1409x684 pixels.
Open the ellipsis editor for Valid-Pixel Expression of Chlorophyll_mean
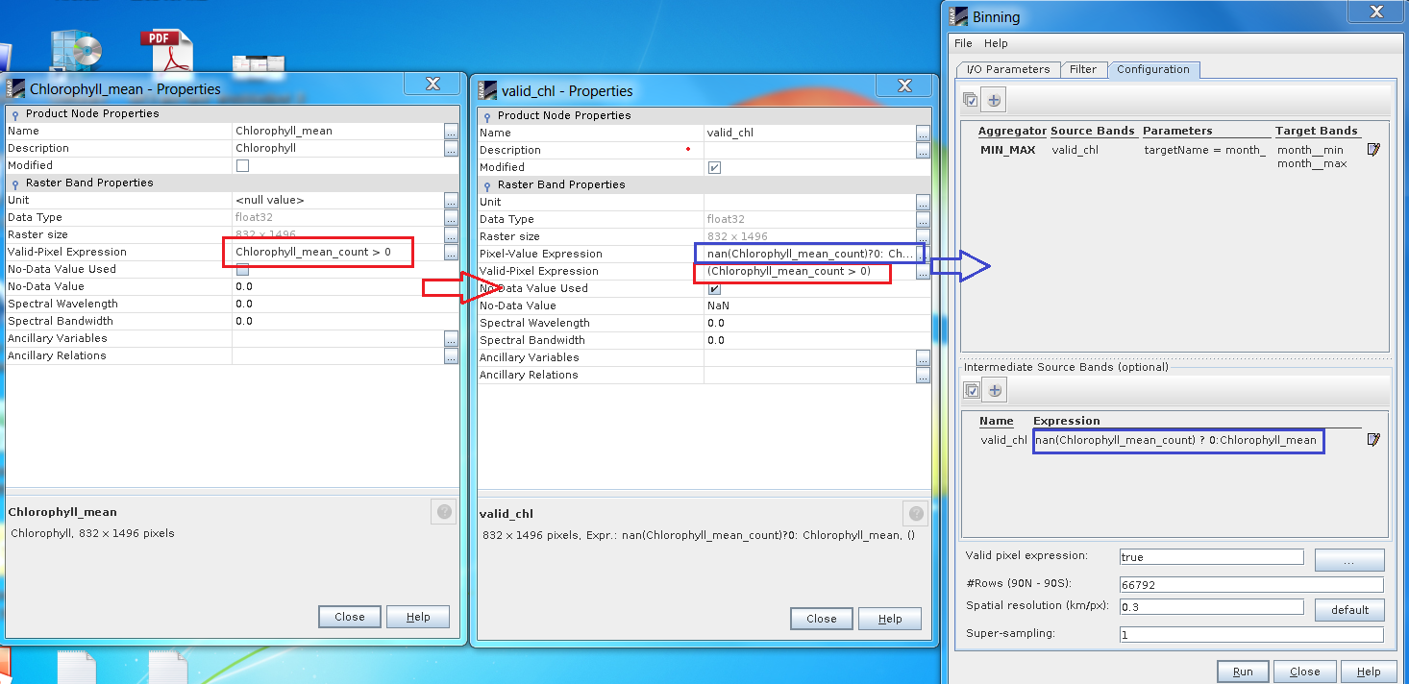click(450, 252)
